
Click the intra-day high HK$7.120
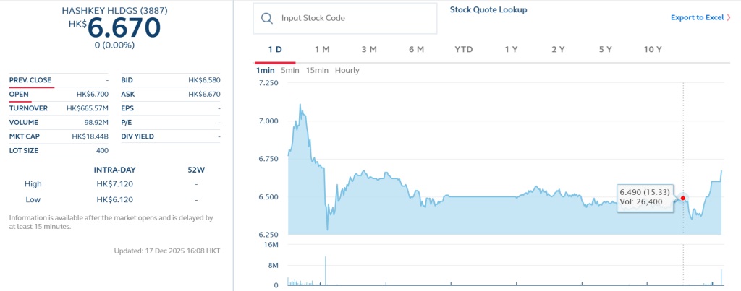(x=115, y=184)
